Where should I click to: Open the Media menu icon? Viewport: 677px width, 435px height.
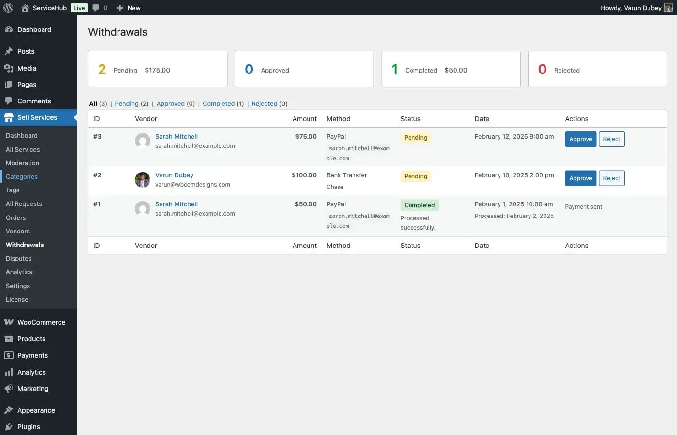pyautogui.click(x=9, y=68)
